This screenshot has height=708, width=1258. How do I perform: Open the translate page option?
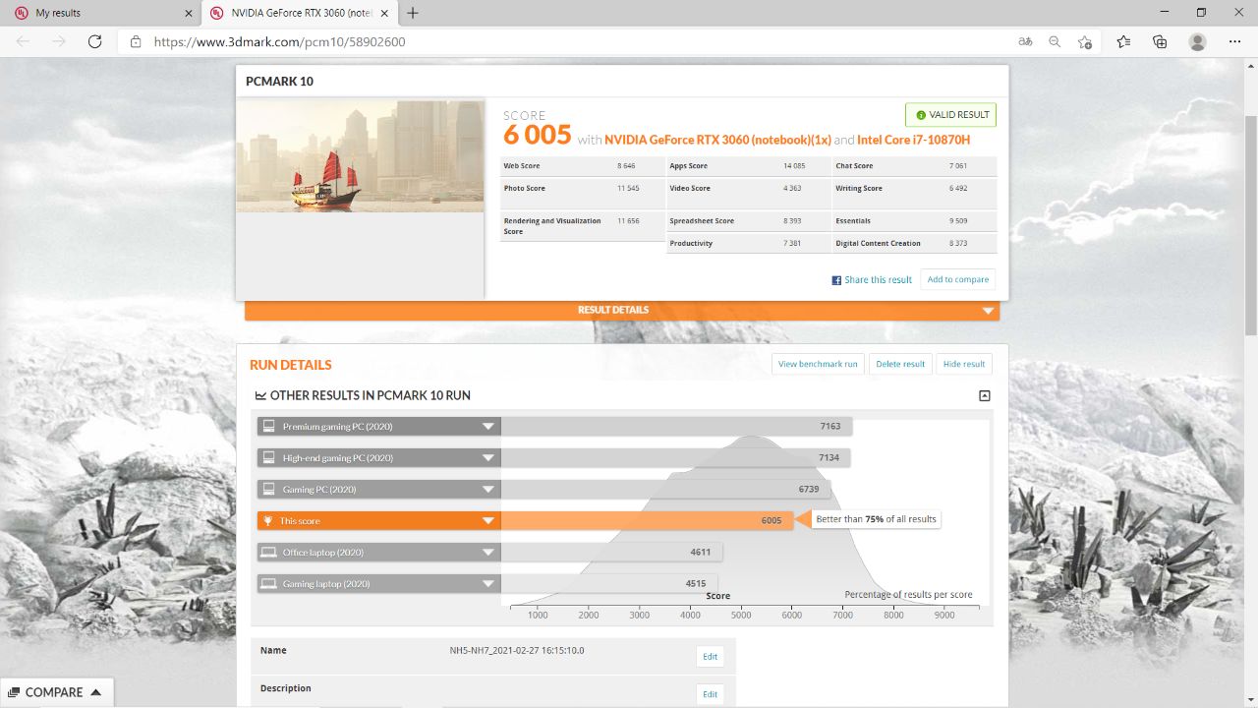[1025, 41]
